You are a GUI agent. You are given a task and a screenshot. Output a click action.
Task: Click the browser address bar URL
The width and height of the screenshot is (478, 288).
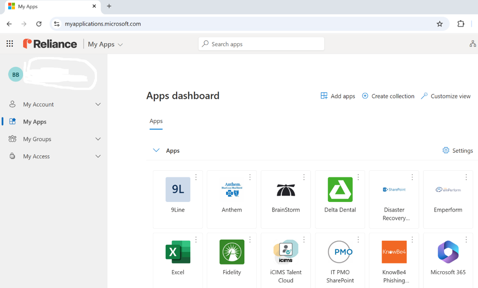103,24
